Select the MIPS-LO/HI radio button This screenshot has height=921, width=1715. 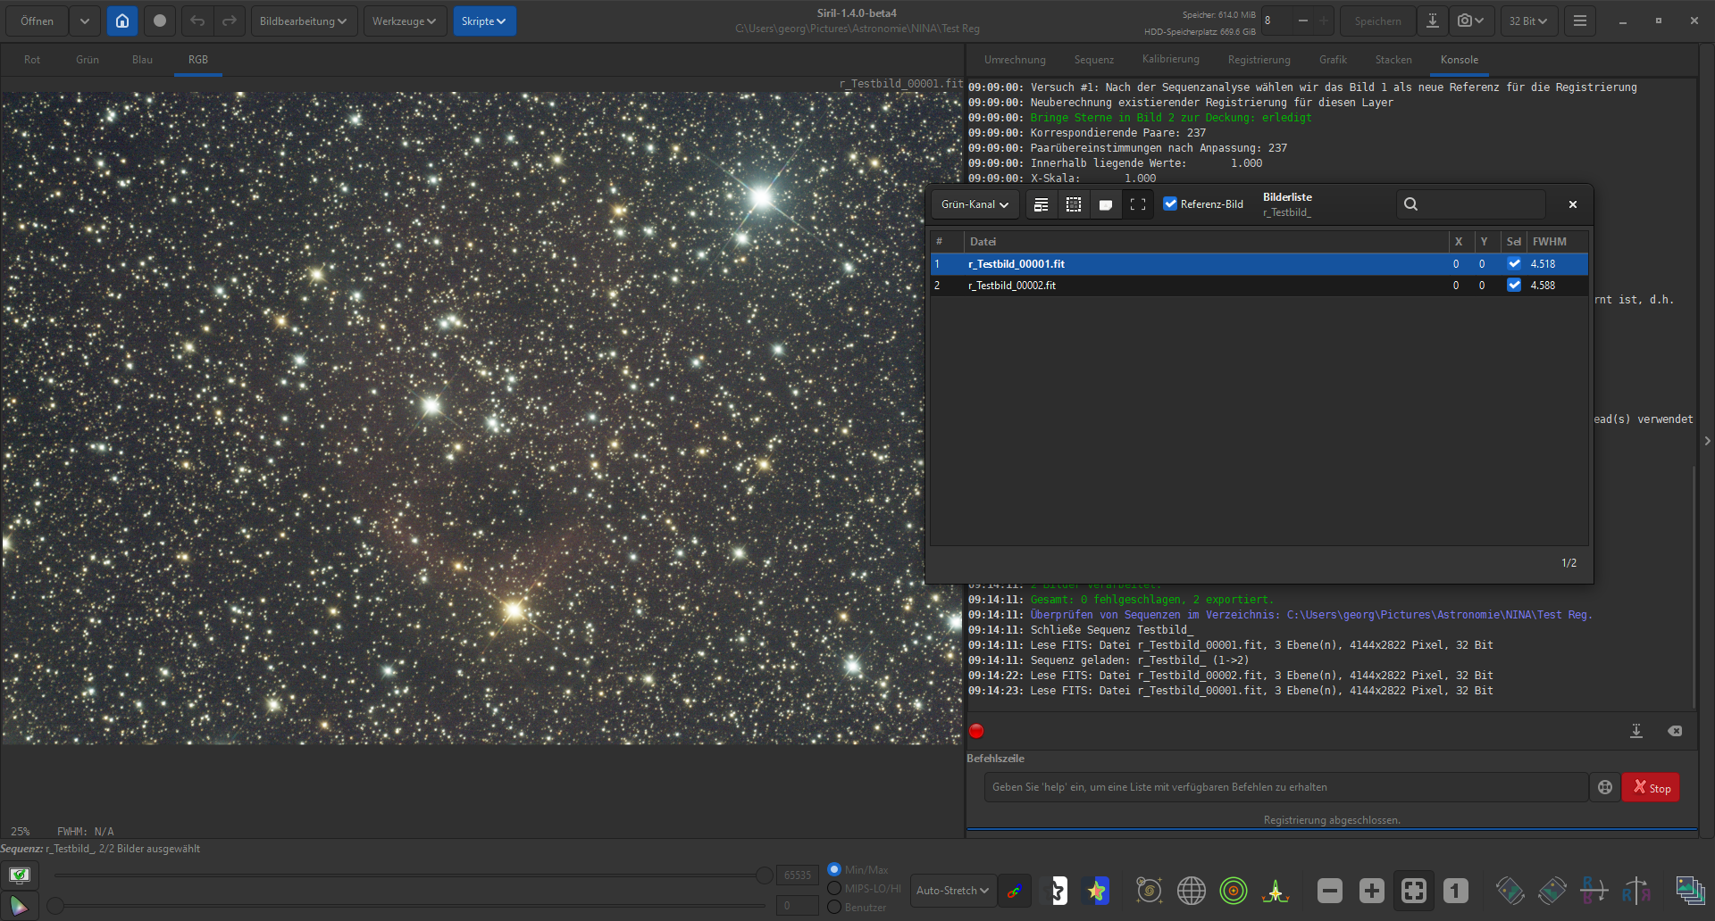(834, 888)
